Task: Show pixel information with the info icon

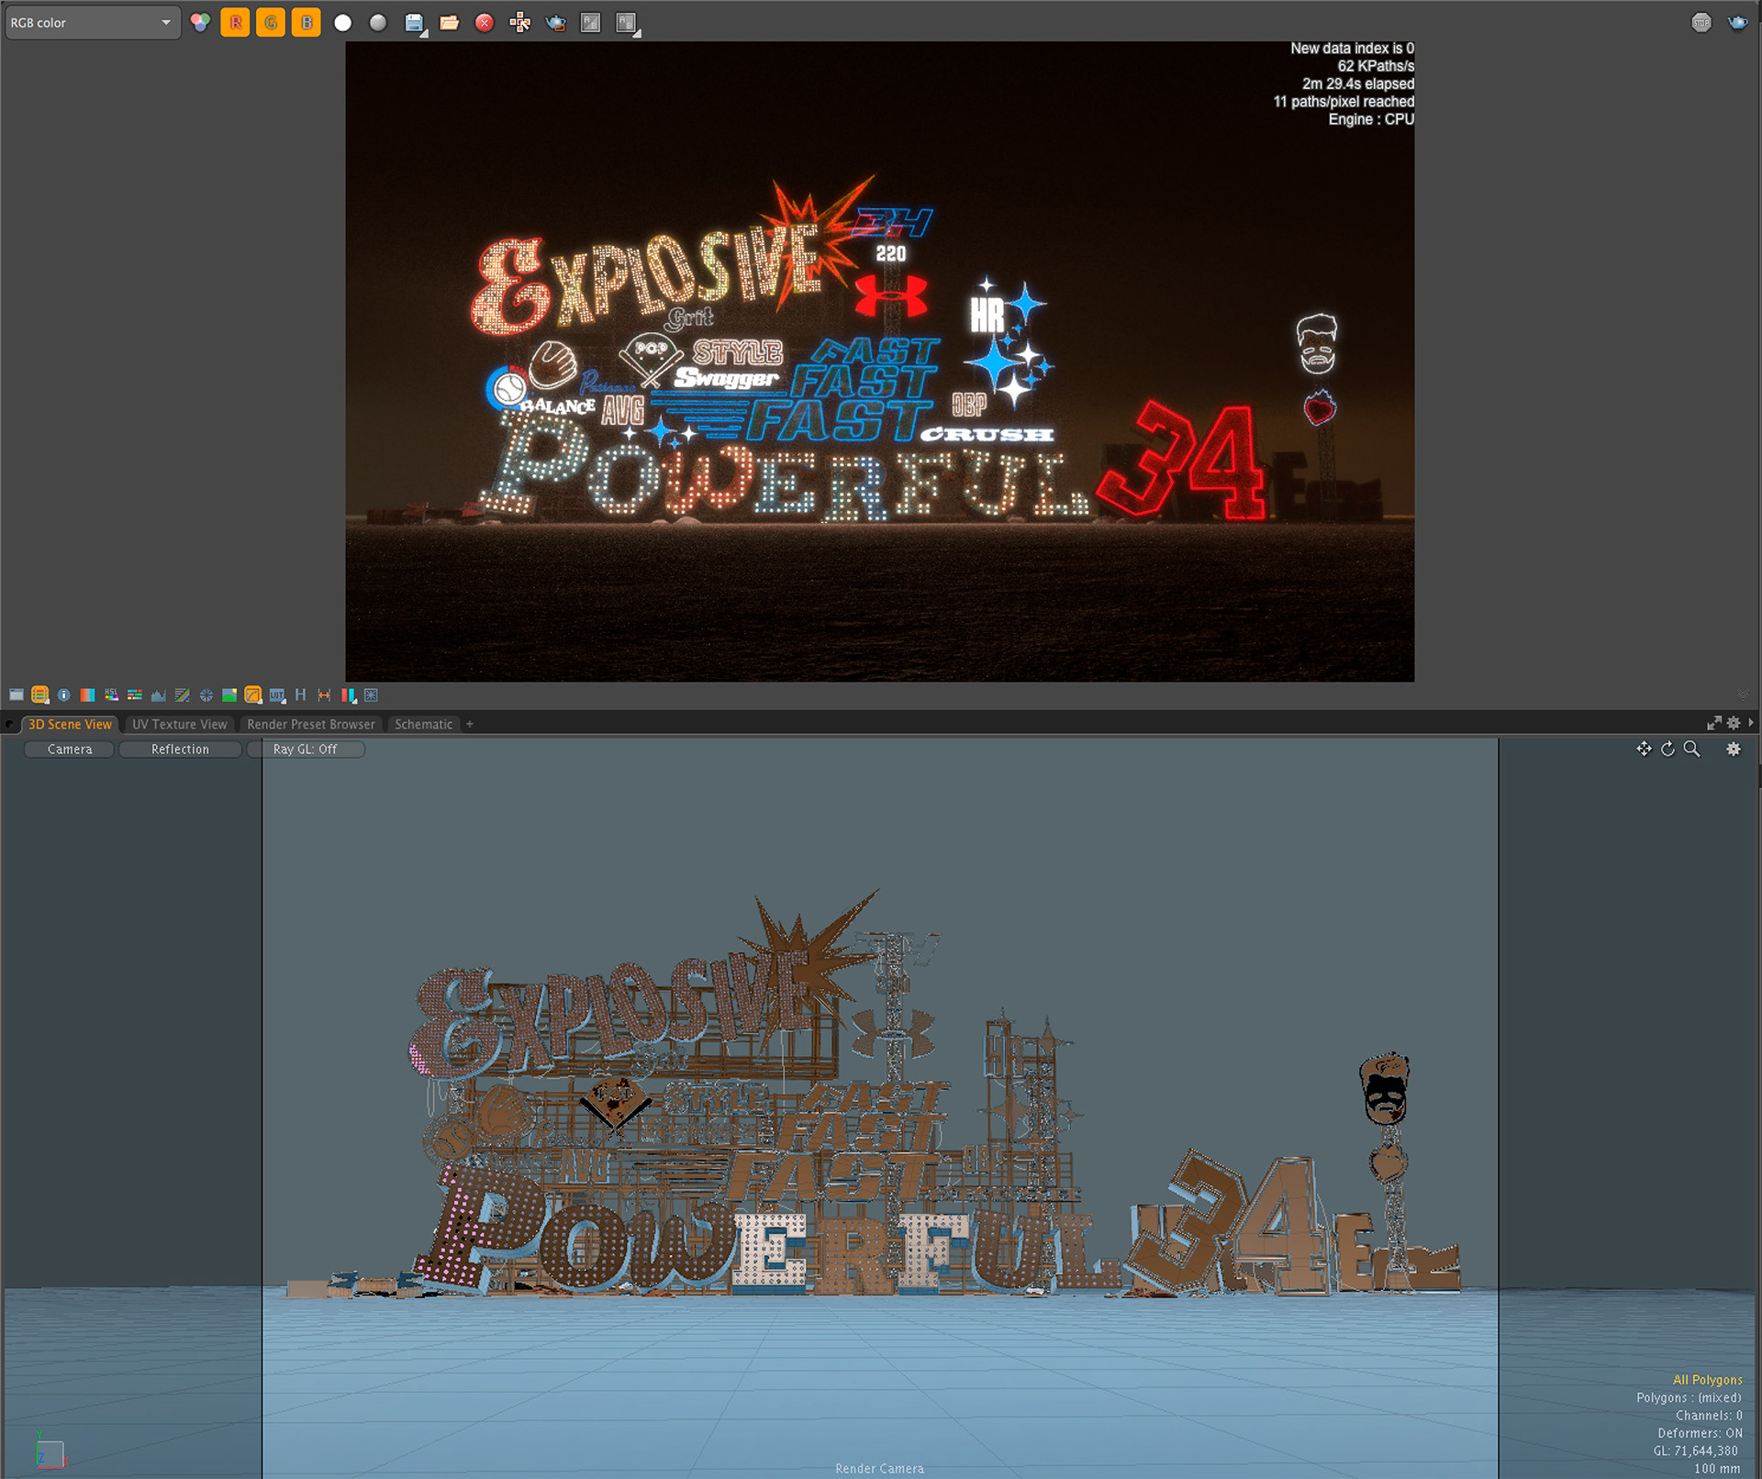Action: [x=63, y=695]
